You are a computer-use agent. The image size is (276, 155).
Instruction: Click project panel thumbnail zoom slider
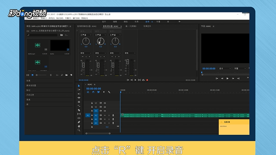(41, 75)
